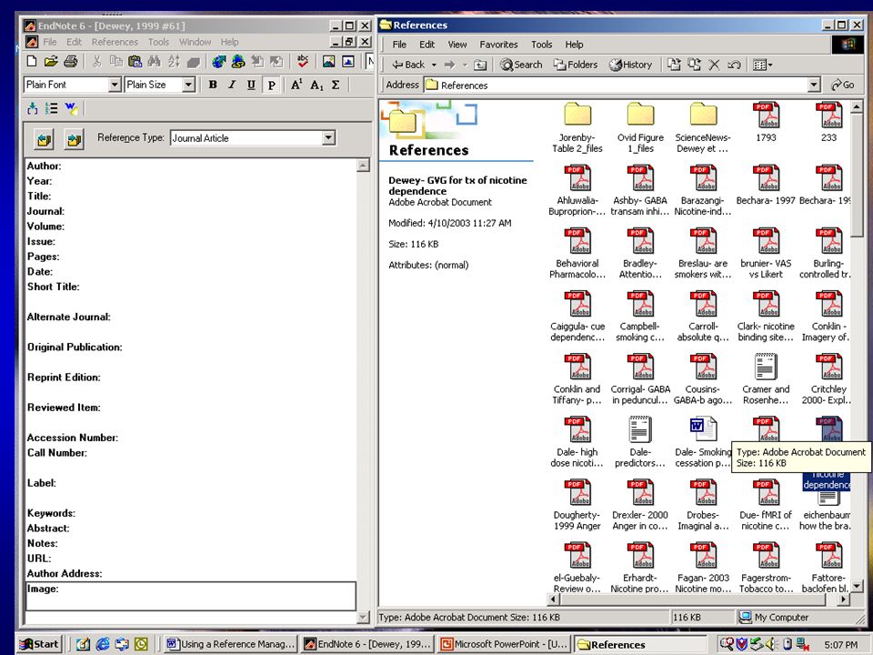Click the Start button

[38, 644]
